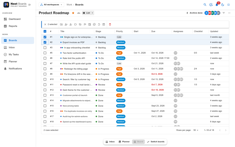Viewport: 235px width, 147px height.
Task: Open search with the magnifier icon
Action: tap(205, 5)
